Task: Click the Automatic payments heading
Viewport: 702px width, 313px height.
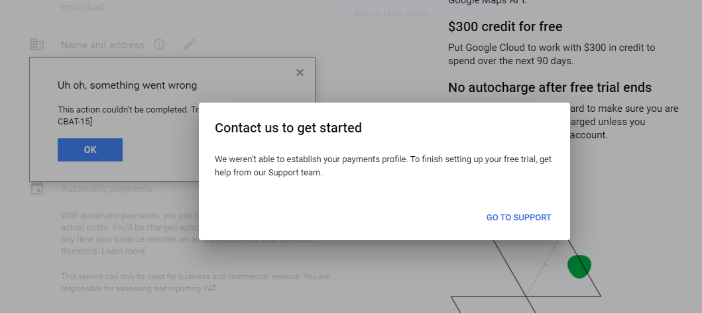Action: (x=107, y=189)
